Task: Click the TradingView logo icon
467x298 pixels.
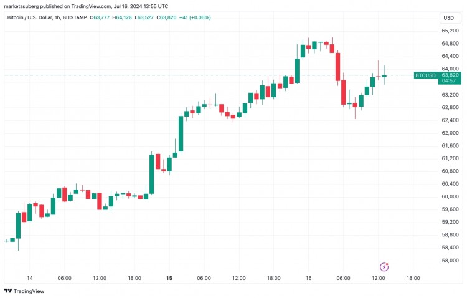Action: pyautogui.click(x=7, y=291)
